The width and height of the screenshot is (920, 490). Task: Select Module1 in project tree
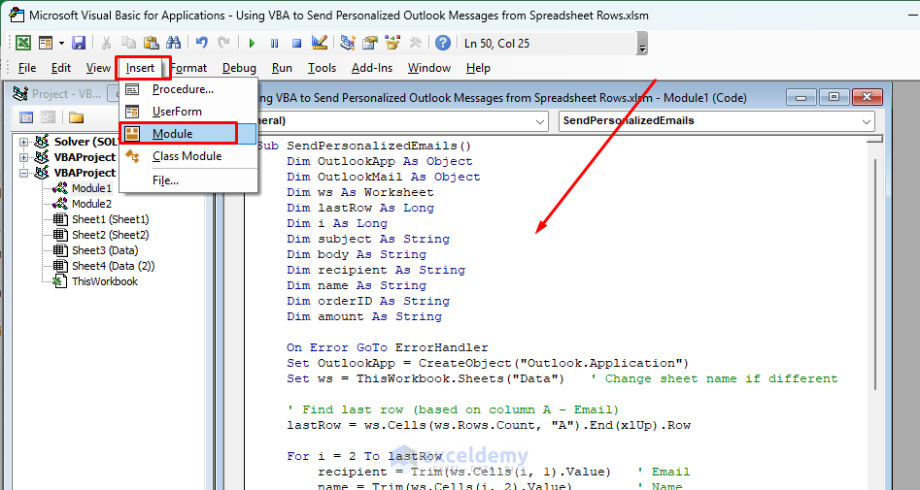(x=91, y=188)
